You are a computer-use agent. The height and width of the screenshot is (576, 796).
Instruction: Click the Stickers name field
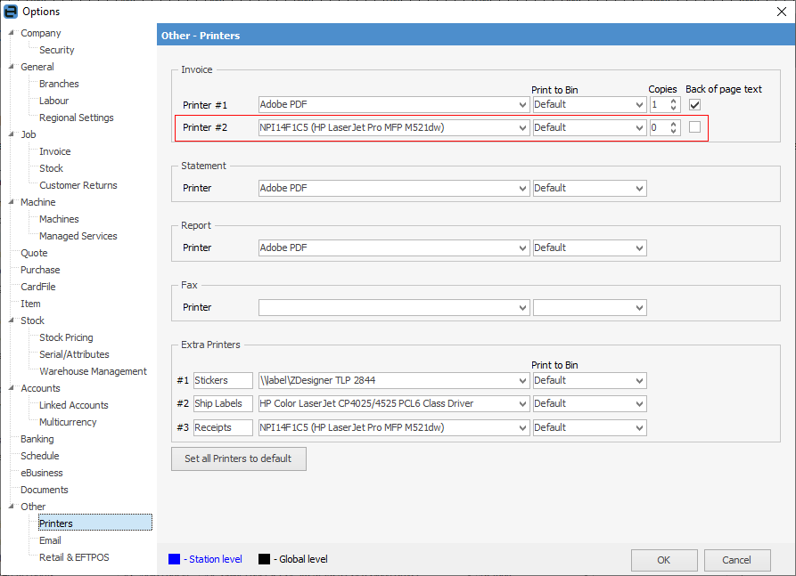pos(222,381)
